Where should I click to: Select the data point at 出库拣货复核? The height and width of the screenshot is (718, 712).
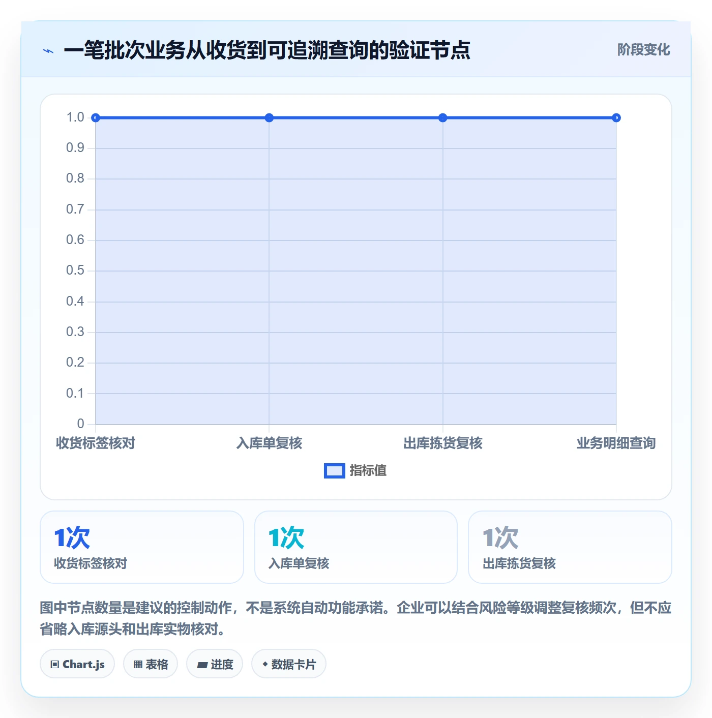(x=442, y=118)
